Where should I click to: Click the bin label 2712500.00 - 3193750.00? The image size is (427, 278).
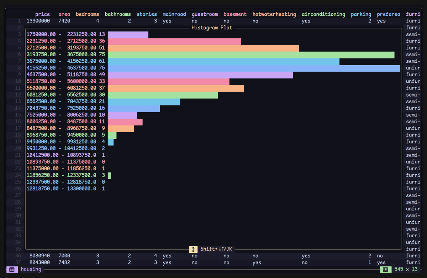coord(62,48)
